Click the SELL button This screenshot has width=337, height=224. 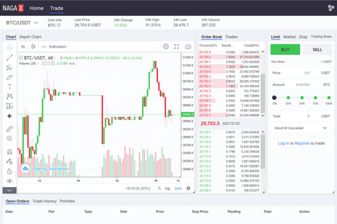tap(317, 50)
